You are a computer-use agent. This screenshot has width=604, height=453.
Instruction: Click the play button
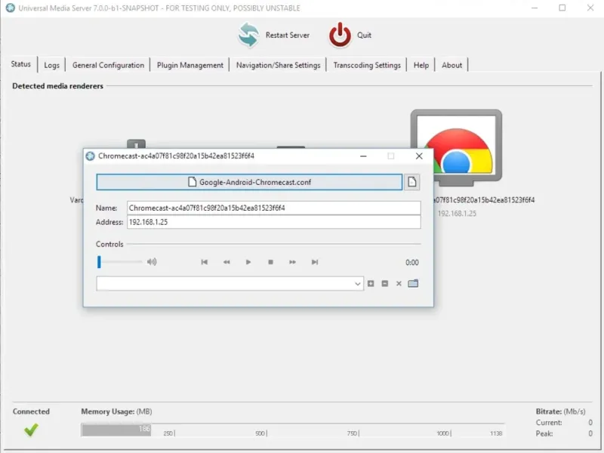click(248, 262)
